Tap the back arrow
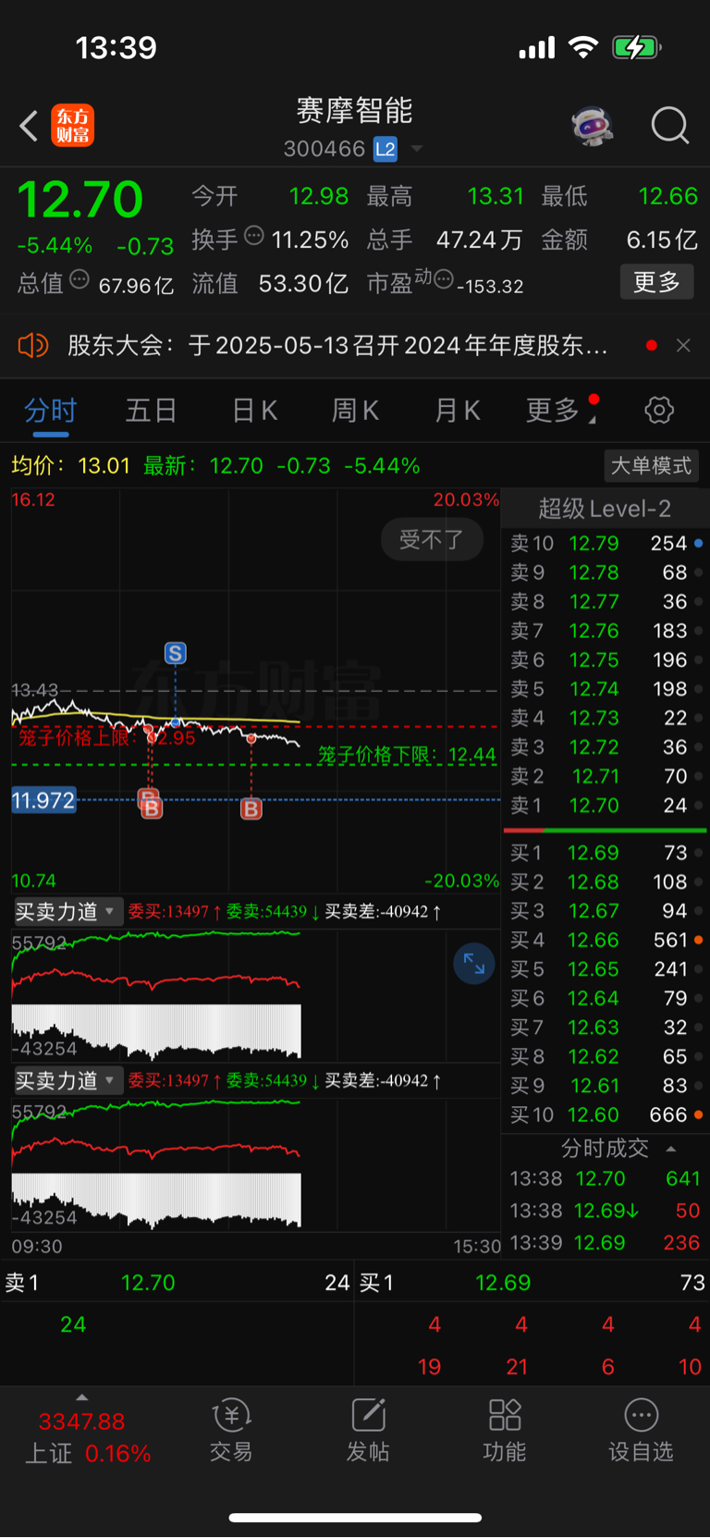 [x=29, y=126]
